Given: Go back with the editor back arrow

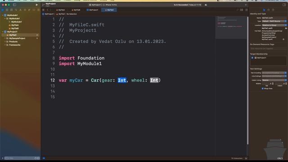Looking at the screenshot, I should [48, 10].
